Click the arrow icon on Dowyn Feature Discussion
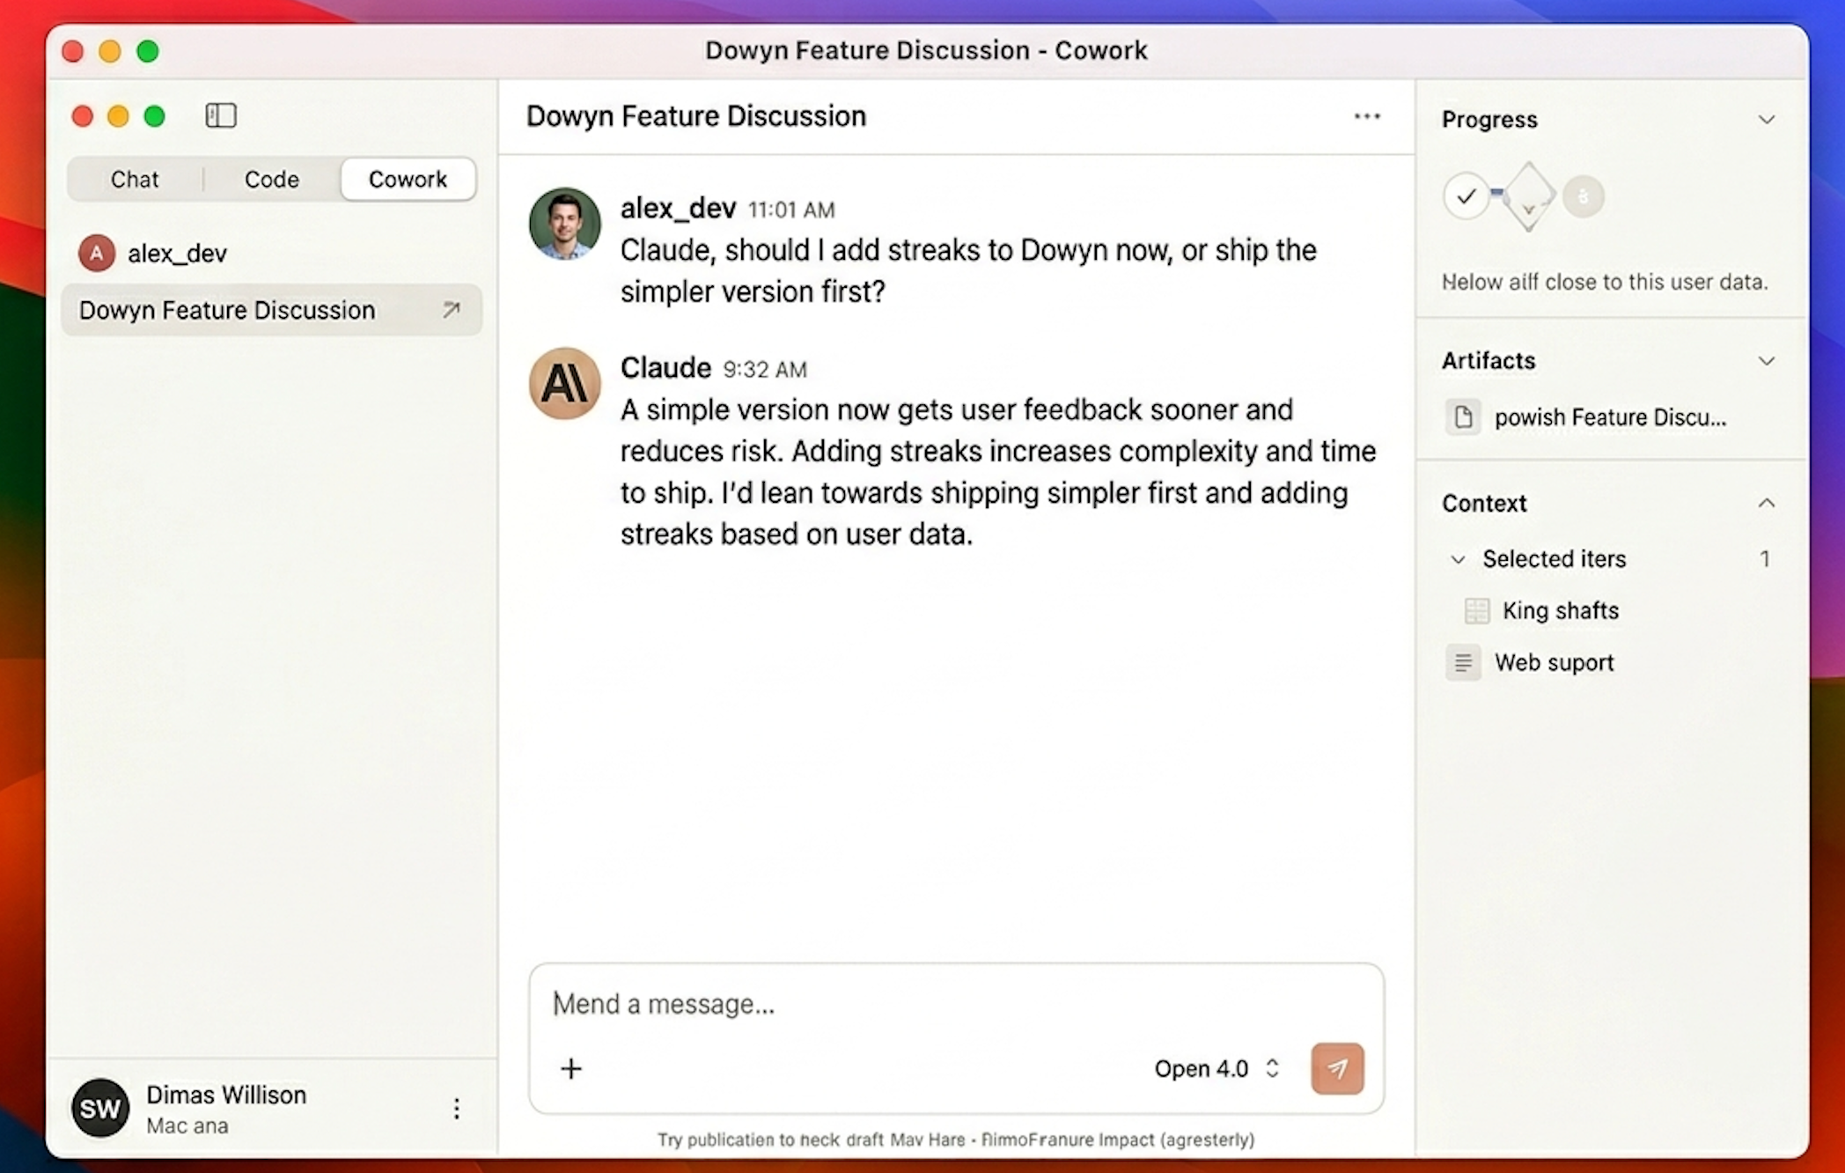 click(451, 310)
